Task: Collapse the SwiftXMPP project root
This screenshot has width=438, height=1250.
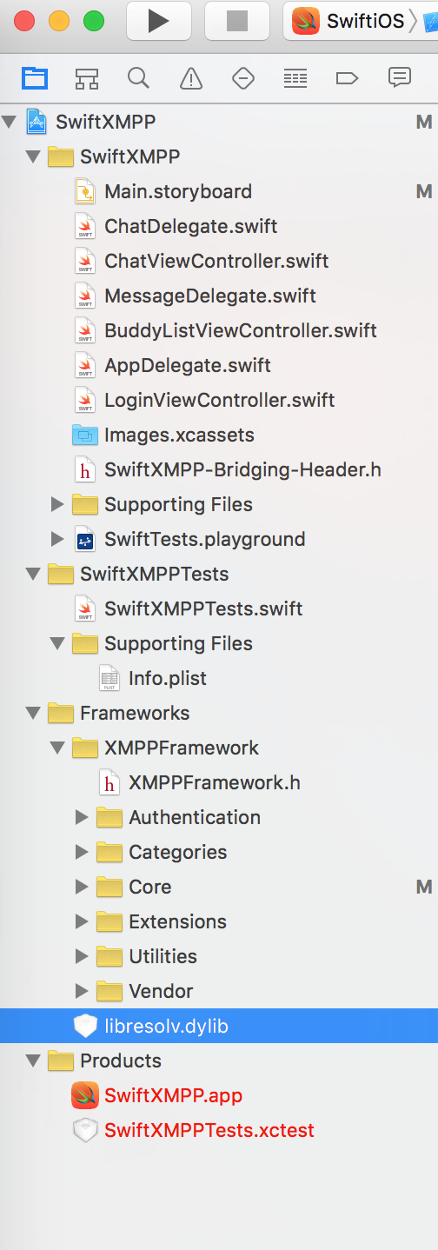Action: point(10,122)
